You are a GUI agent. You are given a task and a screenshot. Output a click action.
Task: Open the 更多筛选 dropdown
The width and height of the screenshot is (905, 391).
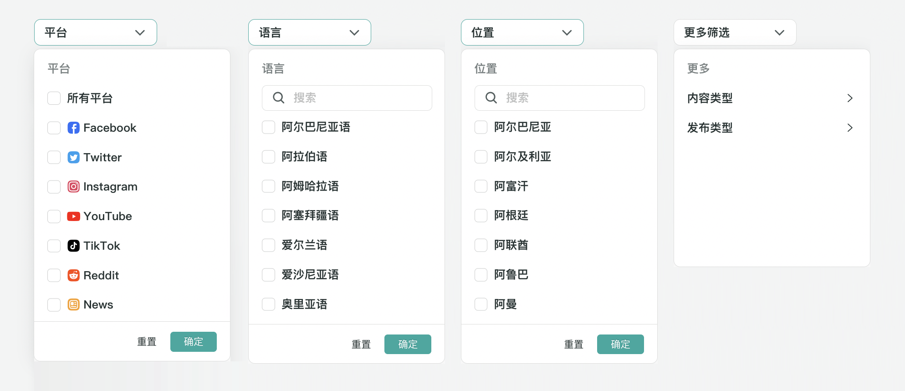click(x=735, y=33)
